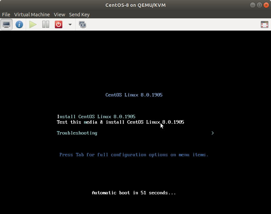
Task: Maximize the CentOS-8 QEMU/KVM window
Action: click(x=259, y=5)
